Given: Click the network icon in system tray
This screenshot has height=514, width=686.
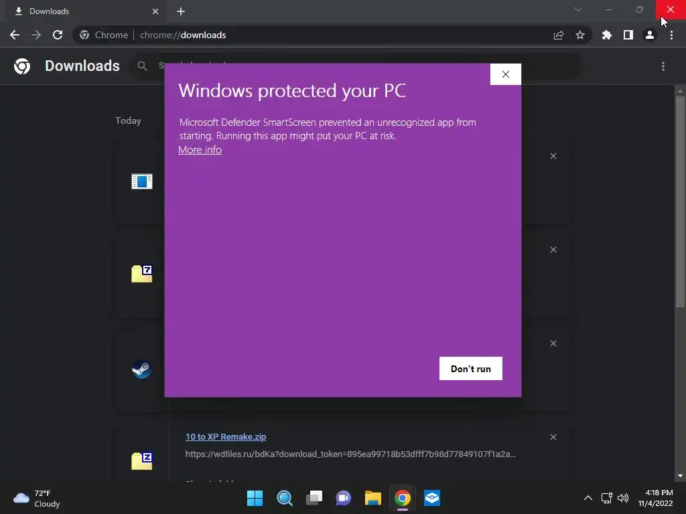Looking at the screenshot, I should 607,498.
